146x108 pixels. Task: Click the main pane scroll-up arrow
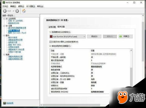[143, 16]
